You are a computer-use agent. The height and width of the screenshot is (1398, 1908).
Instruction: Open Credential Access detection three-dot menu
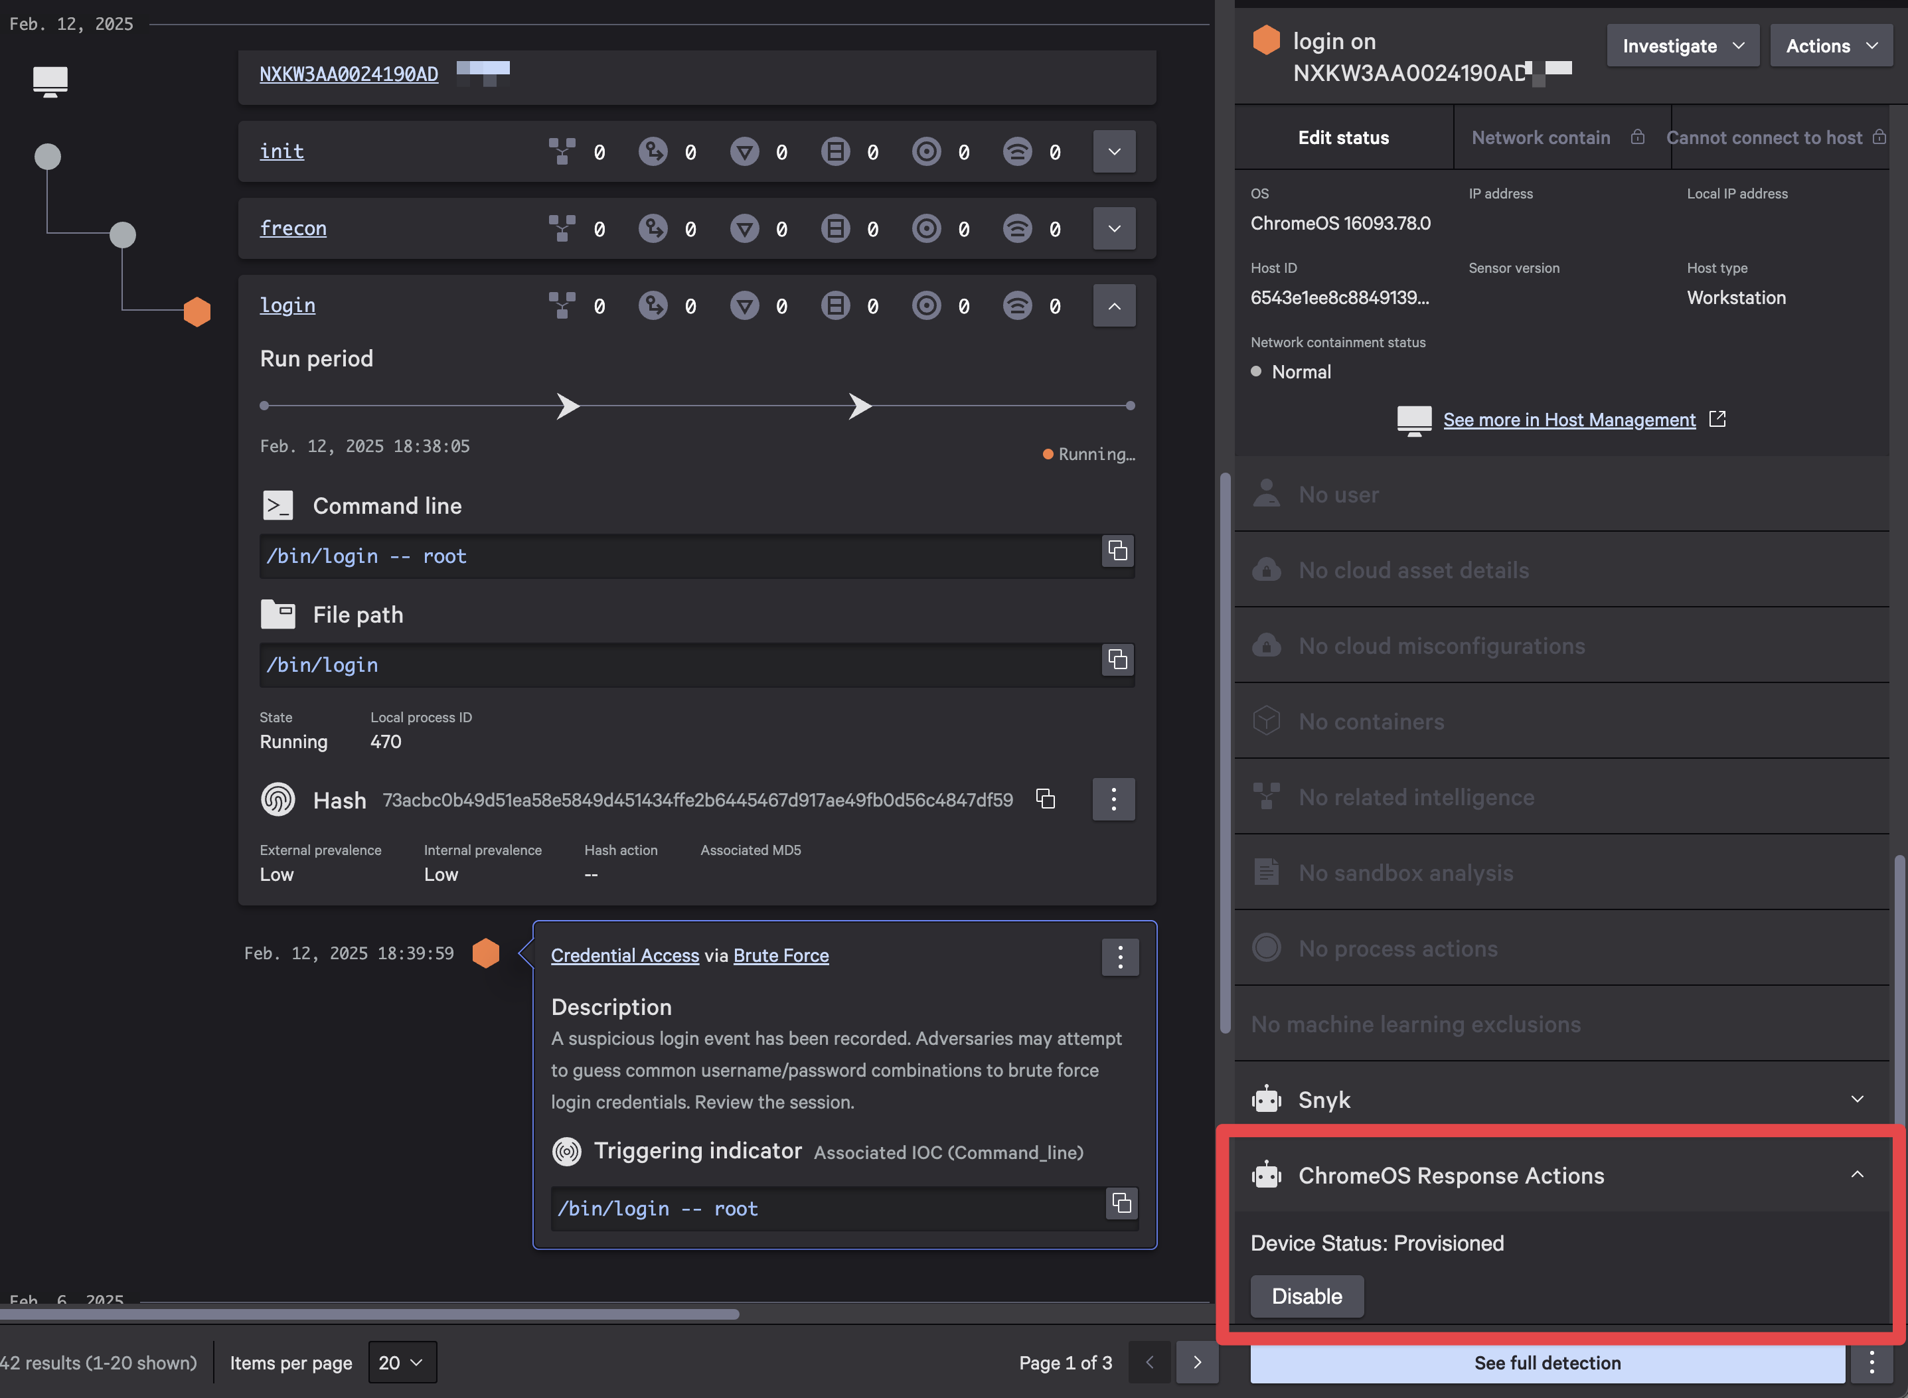click(1120, 957)
